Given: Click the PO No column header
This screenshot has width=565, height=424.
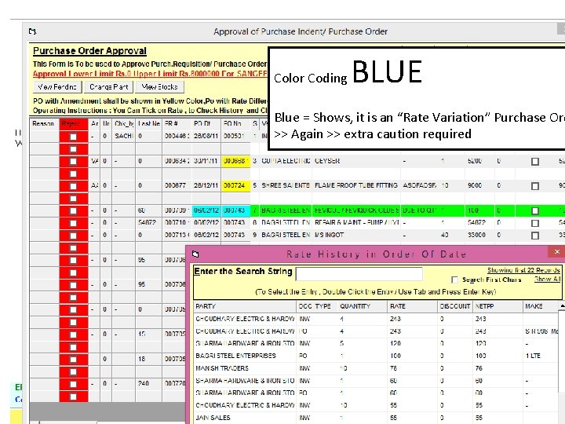Looking at the screenshot, I should click(235, 124).
